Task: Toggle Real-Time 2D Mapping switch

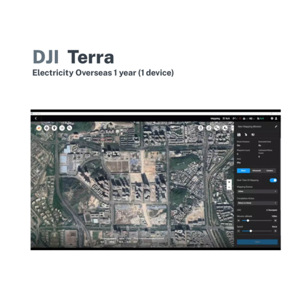Action: pyautogui.click(x=273, y=181)
